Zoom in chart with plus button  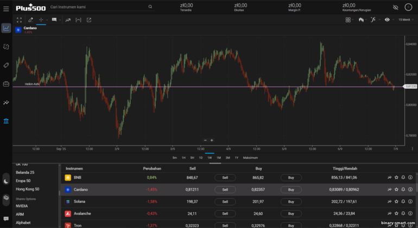(212, 140)
